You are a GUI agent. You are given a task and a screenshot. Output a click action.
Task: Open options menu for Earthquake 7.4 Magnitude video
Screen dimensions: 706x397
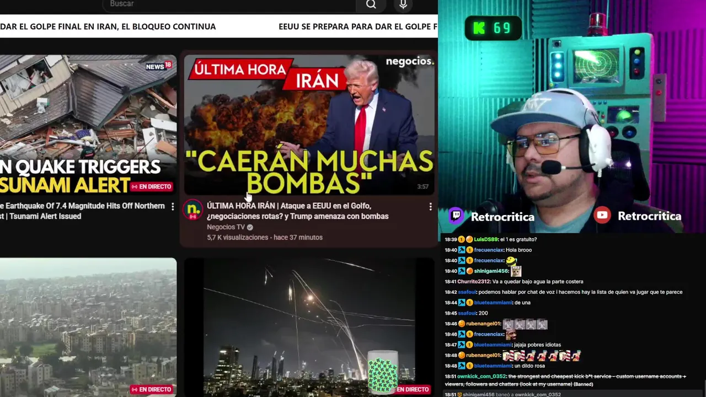tap(173, 207)
